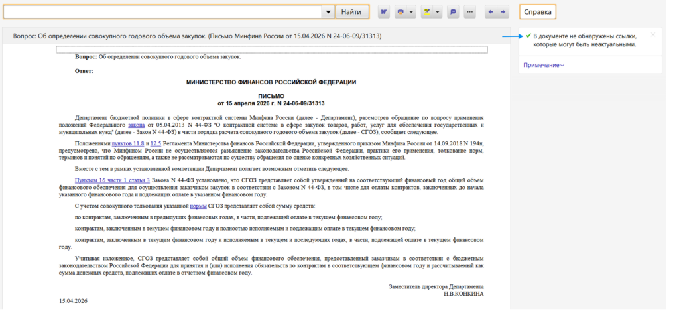Open the Справка tab

point(538,12)
